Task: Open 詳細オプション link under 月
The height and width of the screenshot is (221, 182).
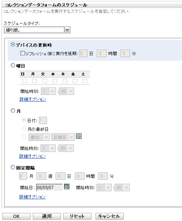Action: pyautogui.click(x=33, y=156)
